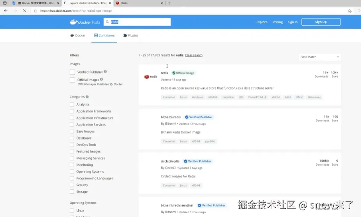
Task: Close the Explore Docker's Container tab
Action: (110, 3)
